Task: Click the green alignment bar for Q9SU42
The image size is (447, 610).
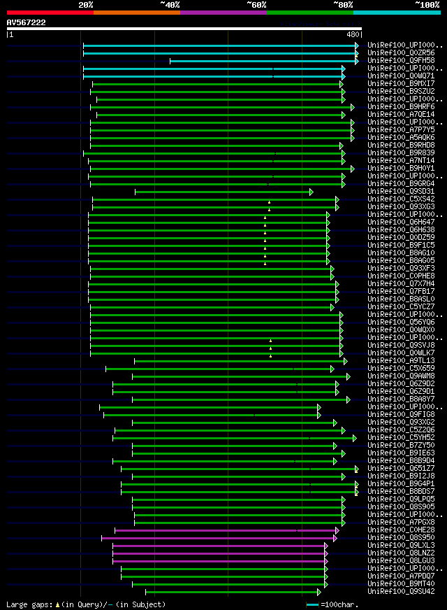Action: [x=233, y=592]
